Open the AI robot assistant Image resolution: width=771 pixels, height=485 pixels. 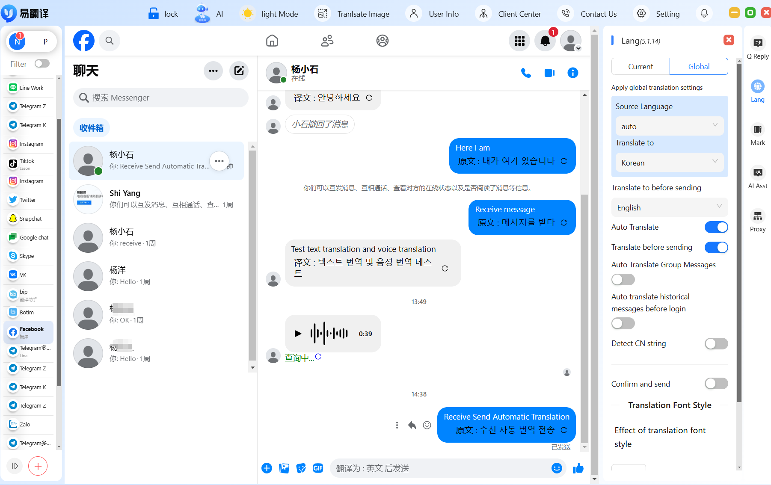click(x=202, y=13)
